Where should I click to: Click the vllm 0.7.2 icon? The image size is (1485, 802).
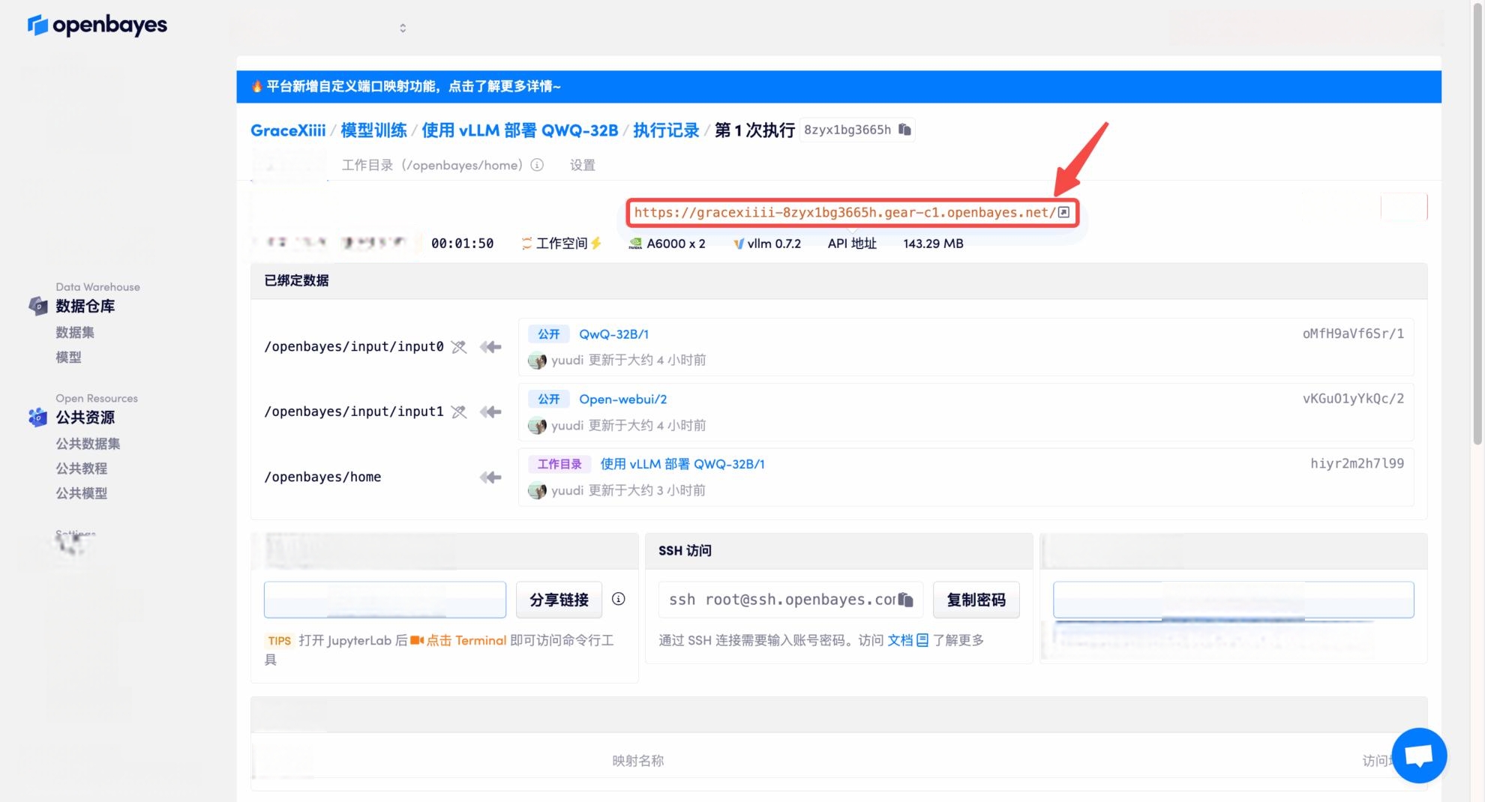[739, 244]
